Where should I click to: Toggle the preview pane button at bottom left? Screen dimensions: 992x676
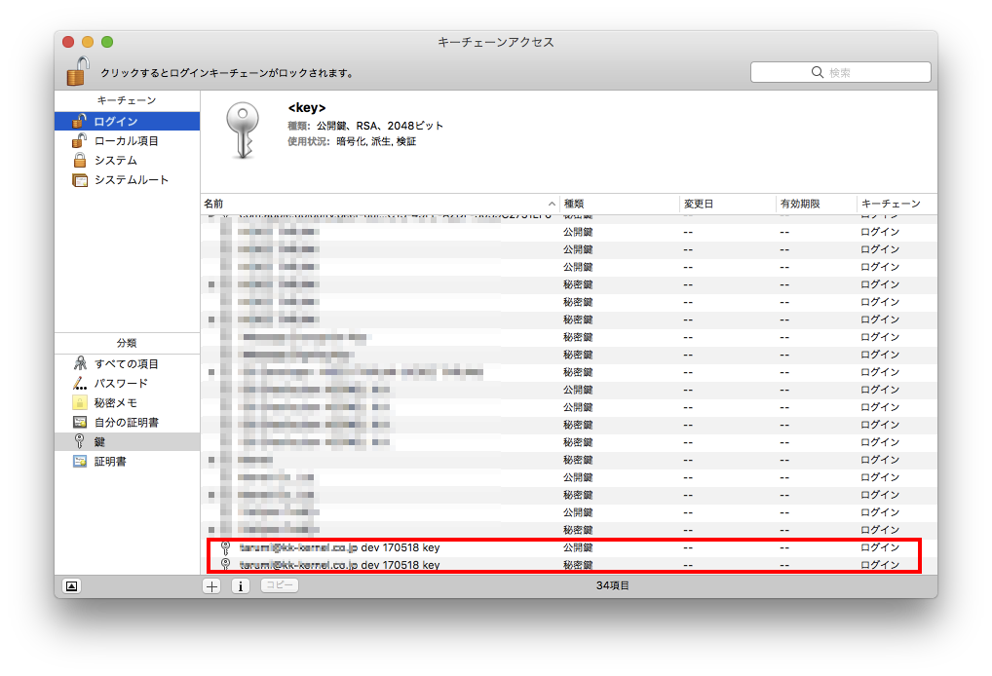[71, 586]
